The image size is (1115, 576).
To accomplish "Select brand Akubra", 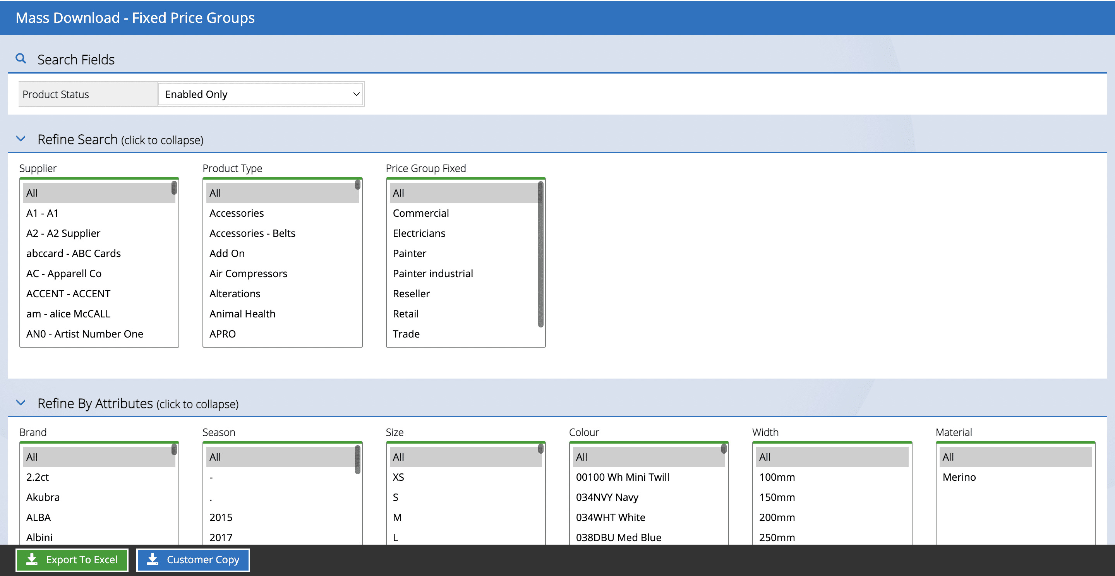I will (99, 497).
